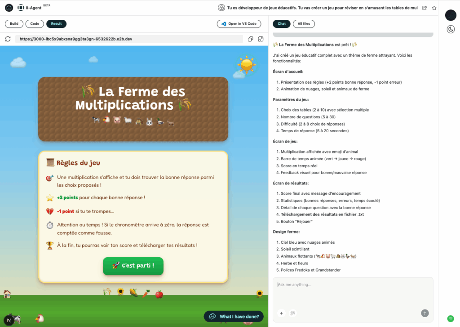Switch to the Code tab
The image size is (460, 327).
click(x=35, y=24)
